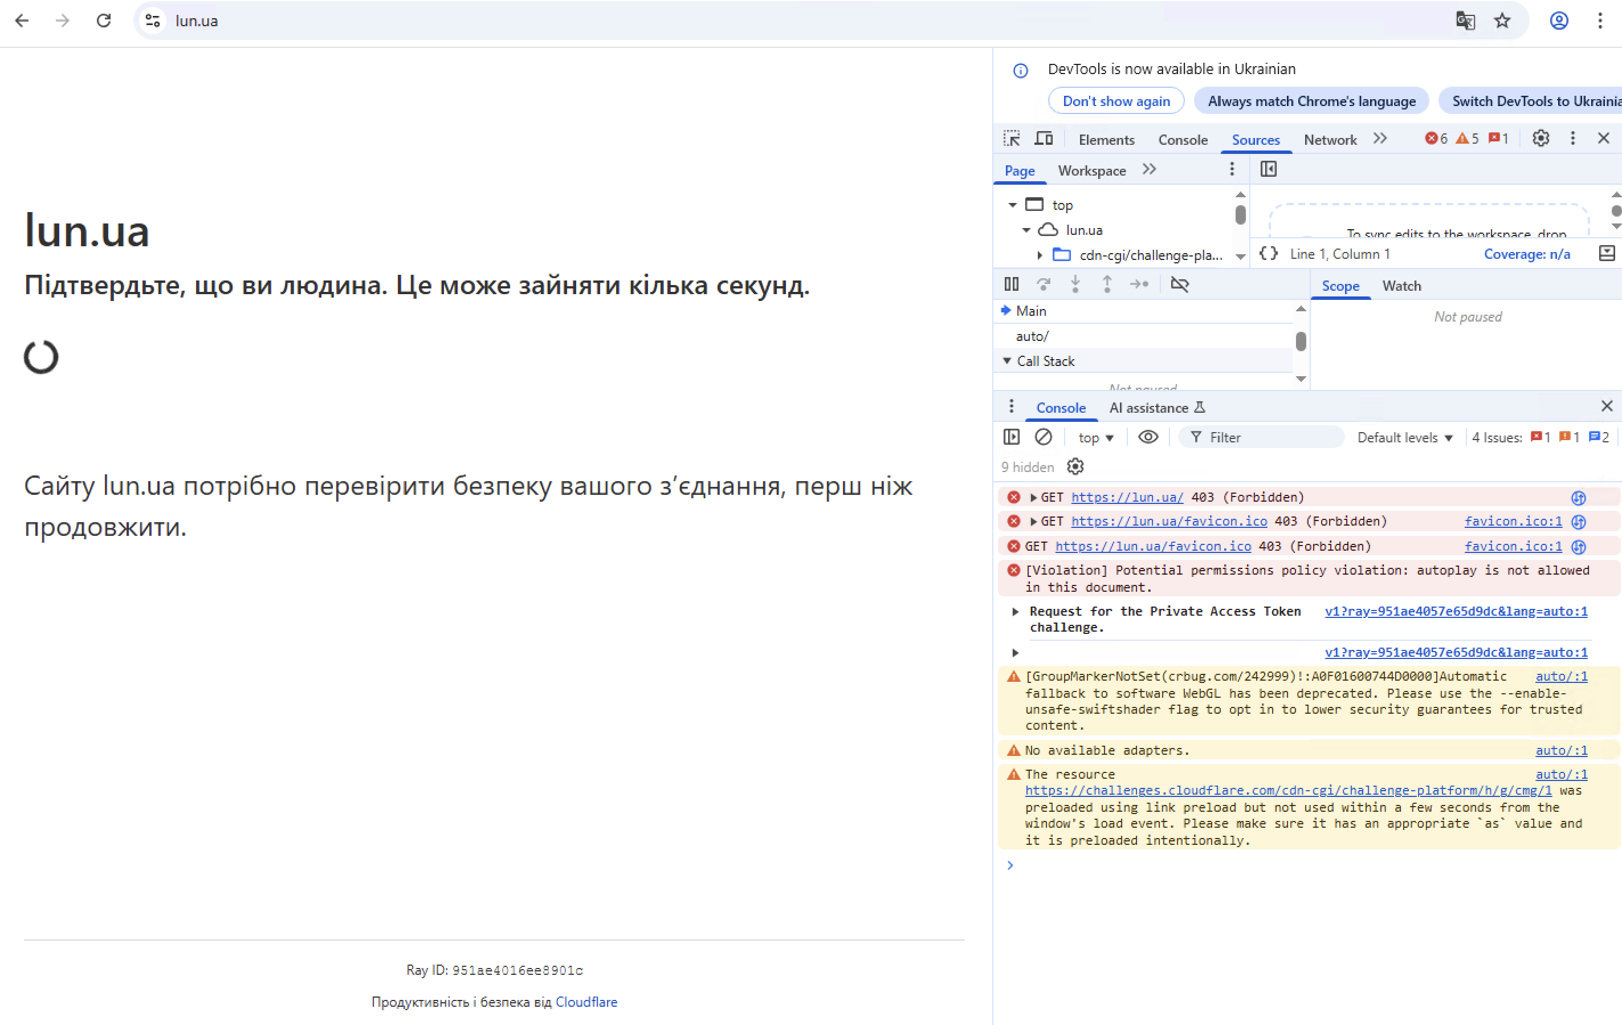1622x1025 pixels.
Task: Show console sidebar panel
Action: coord(1011,437)
